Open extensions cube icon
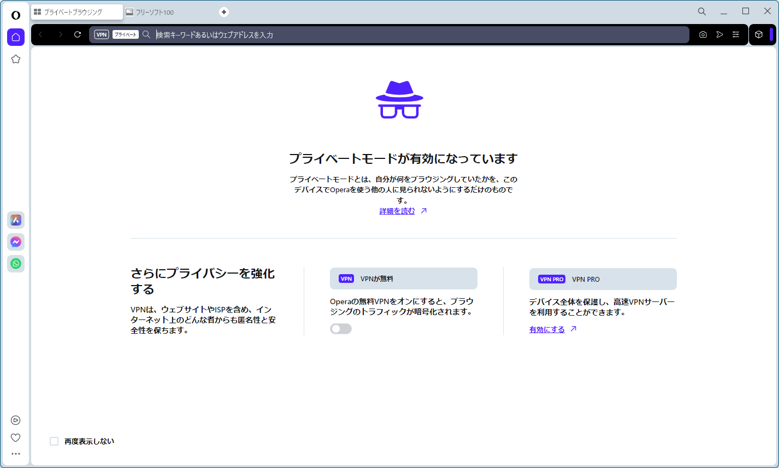Image resolution: width=779 pixels, height=468 pixels. coord(759,34)
